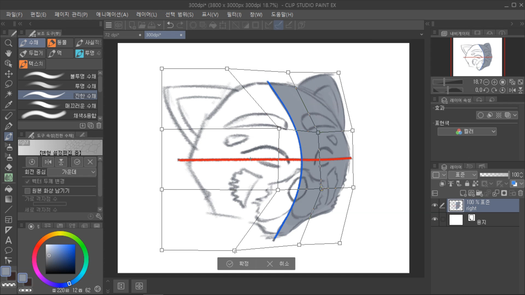Open the 표준 blend mode dropdown
Viewport: 525px width, 295px height.
[463, 175]
